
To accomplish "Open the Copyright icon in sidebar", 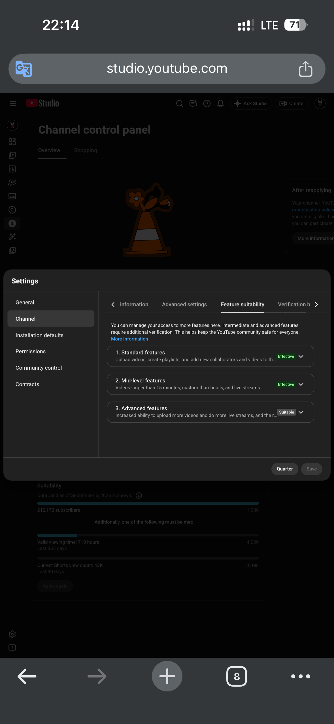I will coord(12,210).
